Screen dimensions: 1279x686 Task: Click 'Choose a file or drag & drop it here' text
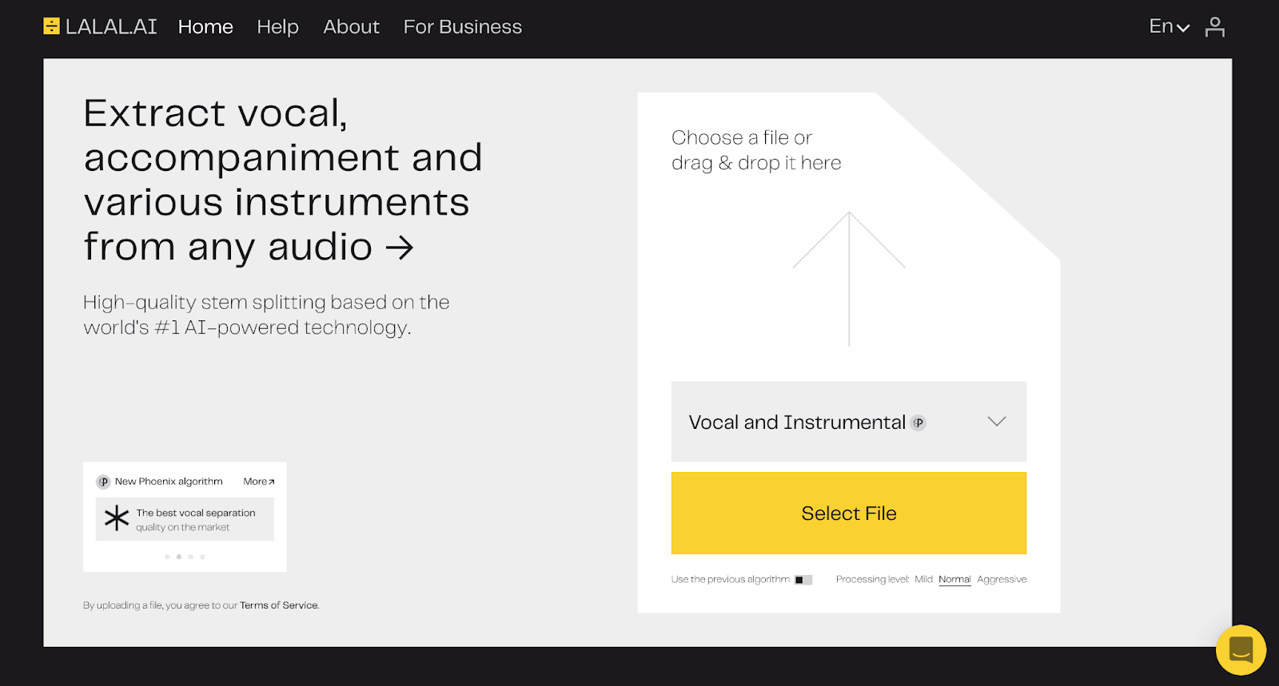pos(756,150)
